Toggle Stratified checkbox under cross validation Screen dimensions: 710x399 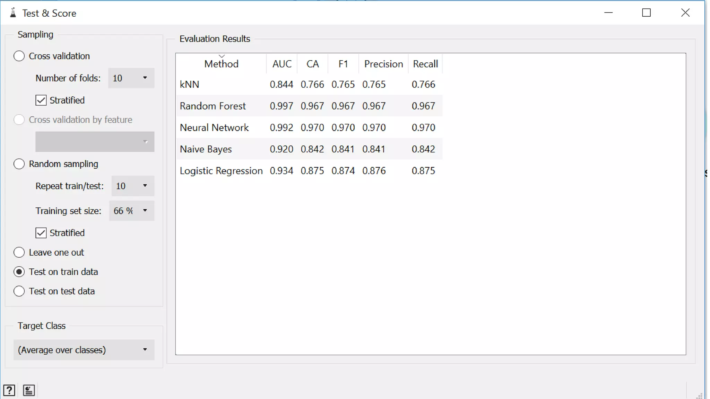coord(41,100)
